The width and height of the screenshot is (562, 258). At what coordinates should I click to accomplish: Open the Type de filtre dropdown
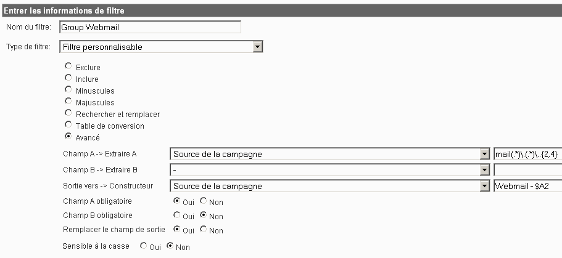pyautogui.click(x=161, y=47)
